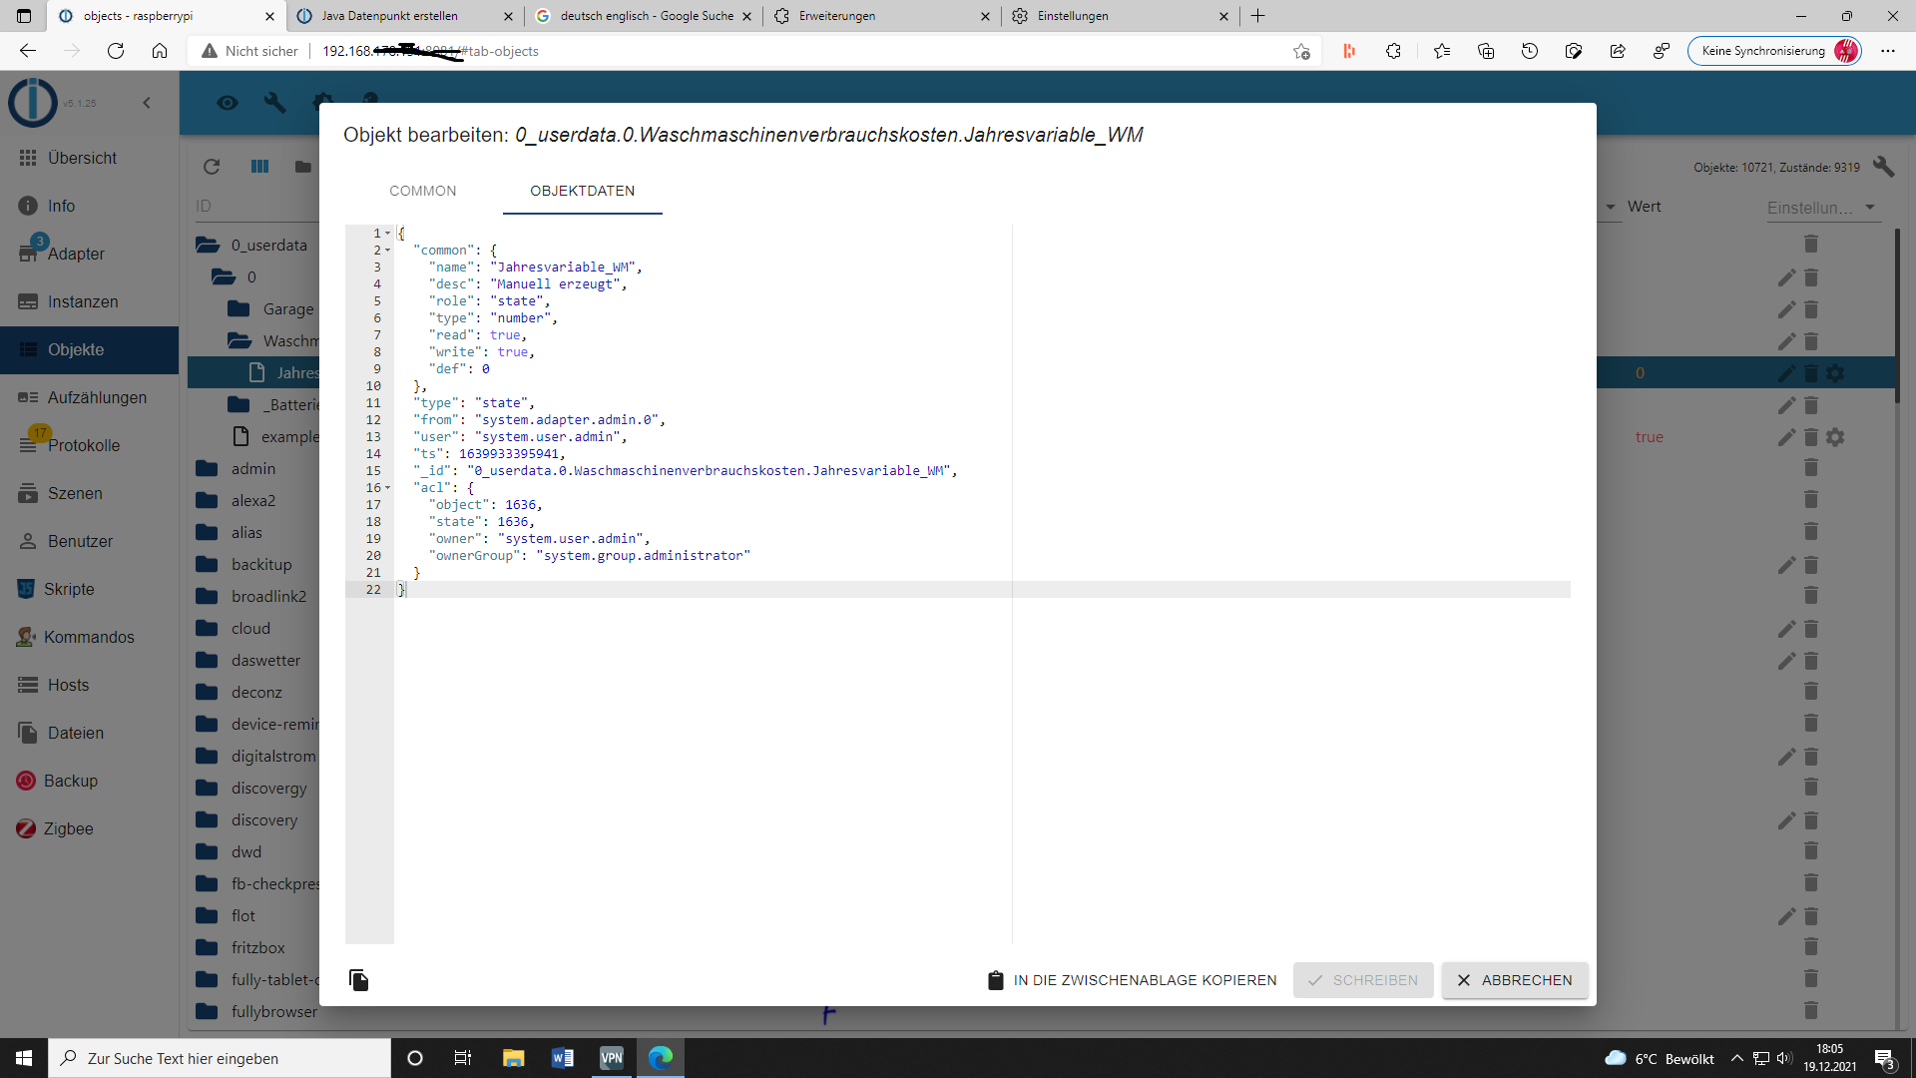Click wrench icon next to object count

[x=1883, y=167]
